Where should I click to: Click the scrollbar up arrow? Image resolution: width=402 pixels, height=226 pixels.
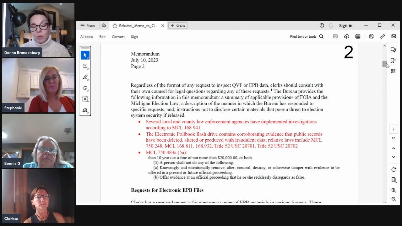(384, 46)
